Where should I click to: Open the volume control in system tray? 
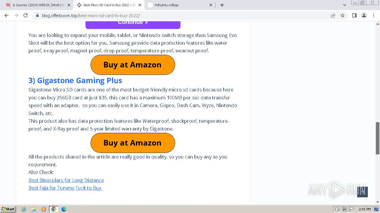coord(337,209)
